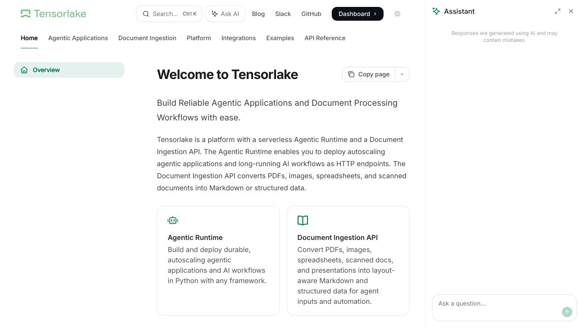Send a question with the arrow button
This screenshot has width=584, height=328.
coord(567,312)
